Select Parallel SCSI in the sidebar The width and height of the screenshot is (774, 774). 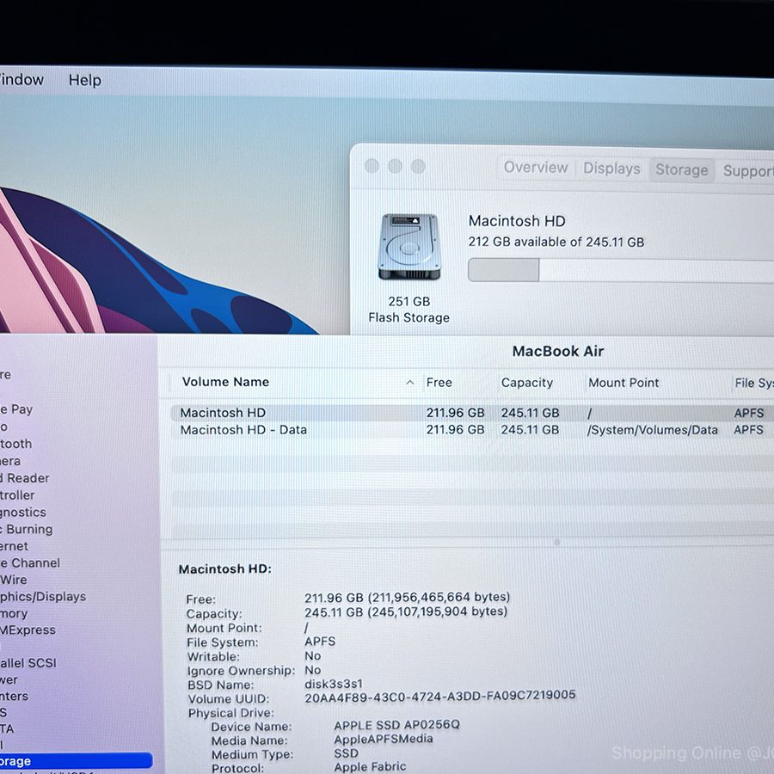28,662
